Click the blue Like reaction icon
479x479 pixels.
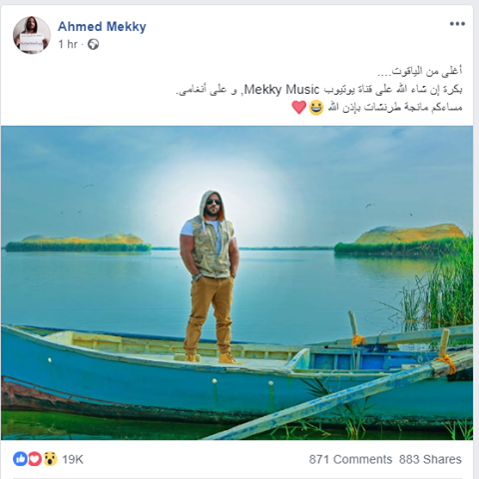click(20, 459)
